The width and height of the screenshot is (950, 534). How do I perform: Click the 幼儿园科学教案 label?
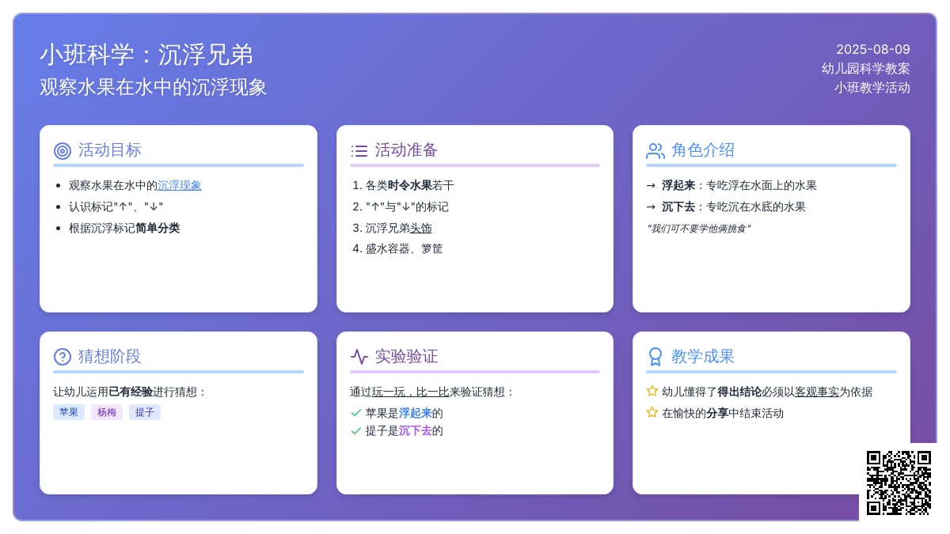coord(866,69)
